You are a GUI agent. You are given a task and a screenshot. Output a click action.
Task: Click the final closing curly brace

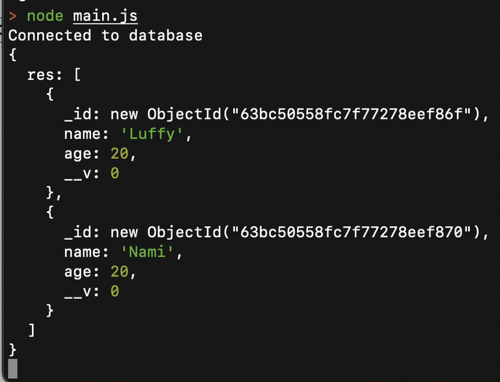click(x=13, y=351)
